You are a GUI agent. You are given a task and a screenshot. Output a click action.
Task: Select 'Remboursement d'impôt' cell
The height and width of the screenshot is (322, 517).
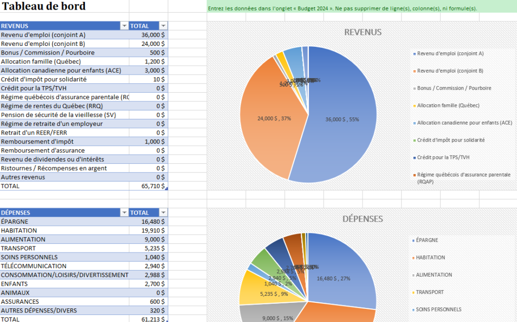coord(65,142)
